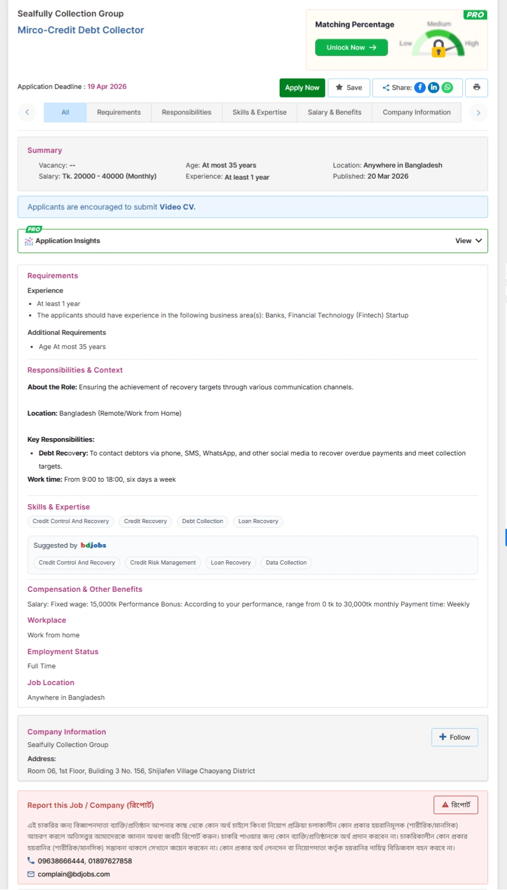507x890 pixels.
Task: Open the Company Information tab
Action: pyautogui.click(x=416, y=112)
